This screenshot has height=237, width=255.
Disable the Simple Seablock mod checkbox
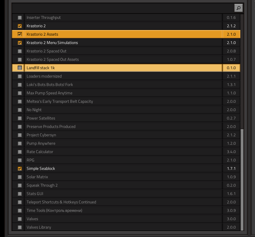[20, 168]
